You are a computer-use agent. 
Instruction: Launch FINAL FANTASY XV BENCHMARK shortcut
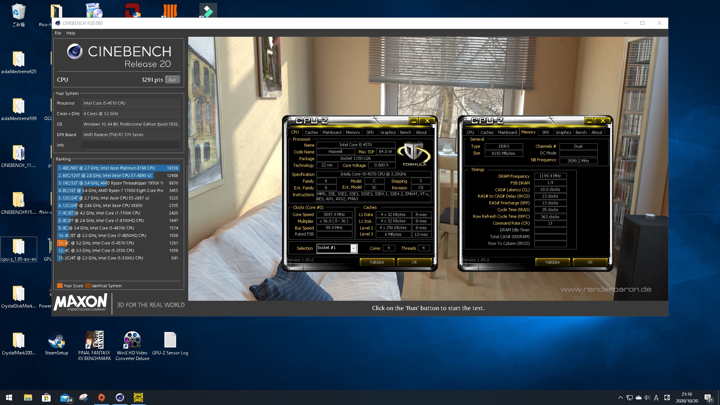(x=94, y=346)
